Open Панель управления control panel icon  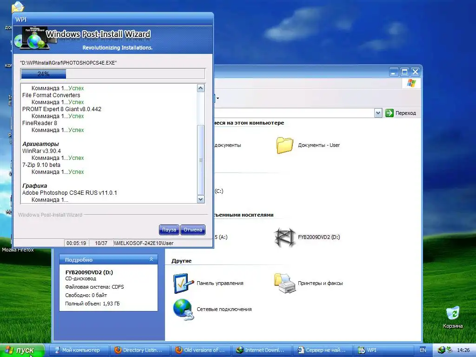[x=183, y=283]
